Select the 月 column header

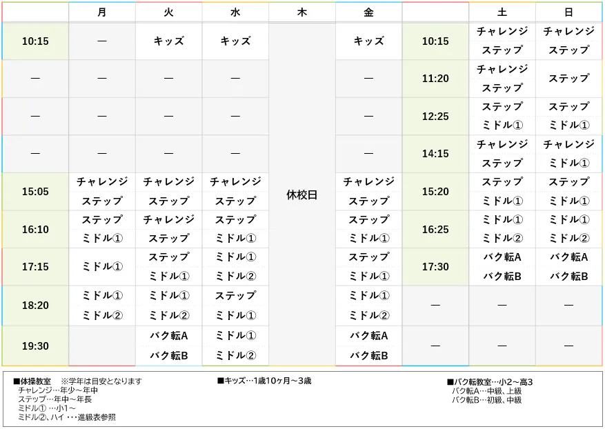(x=101, y=12)
